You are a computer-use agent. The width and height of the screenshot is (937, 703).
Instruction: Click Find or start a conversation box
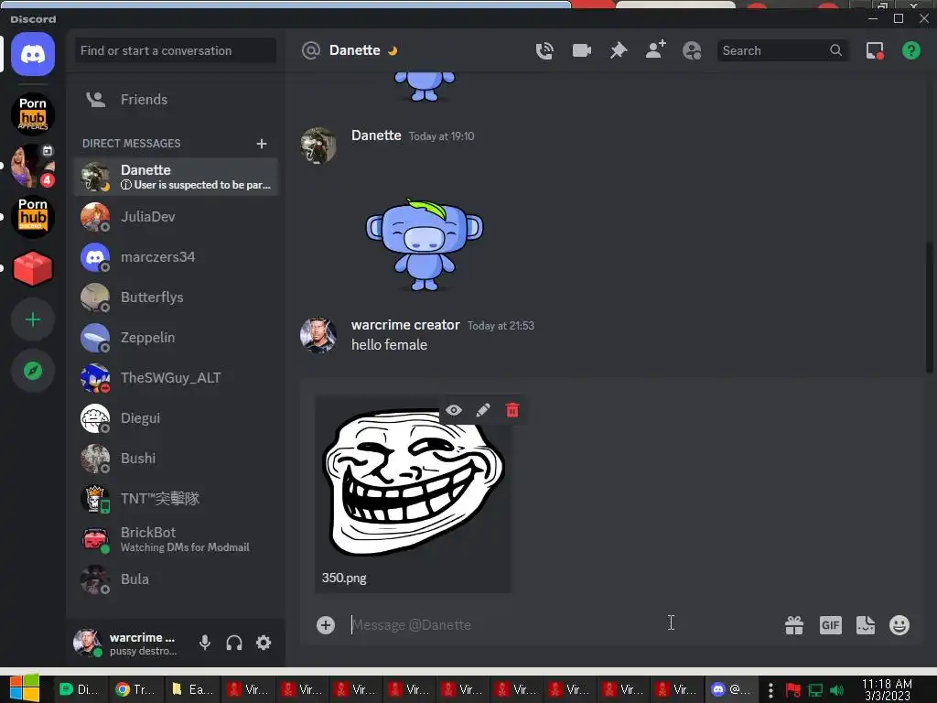(175, 51)
